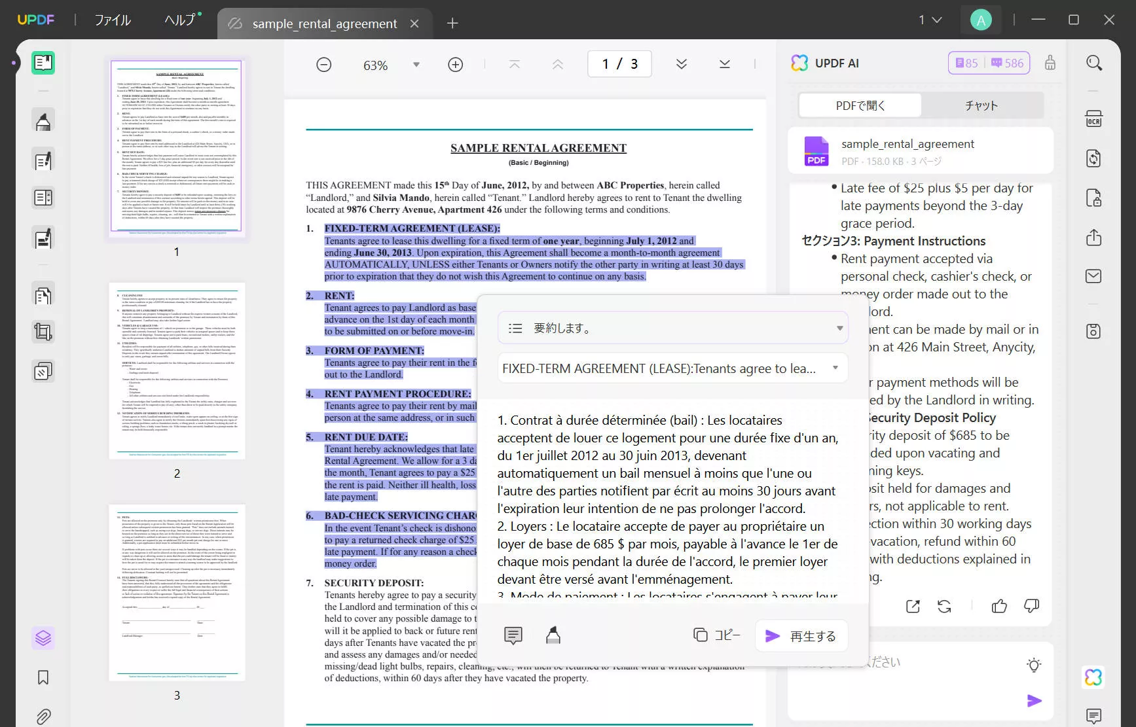Open the ヘルプ menu
Screen dimensions: 1136x727
click(181, 20)
